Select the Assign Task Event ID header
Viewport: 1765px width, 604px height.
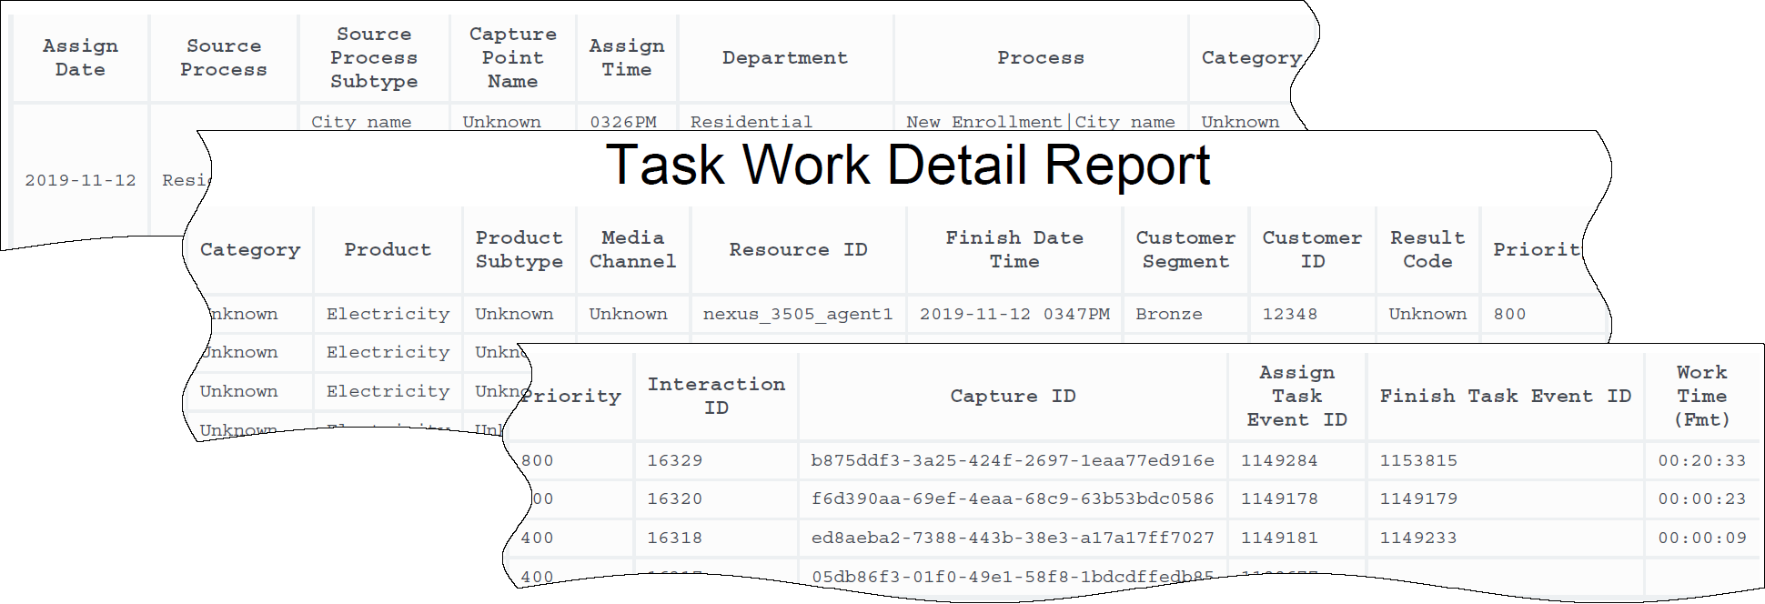(x=1296, y=396)
